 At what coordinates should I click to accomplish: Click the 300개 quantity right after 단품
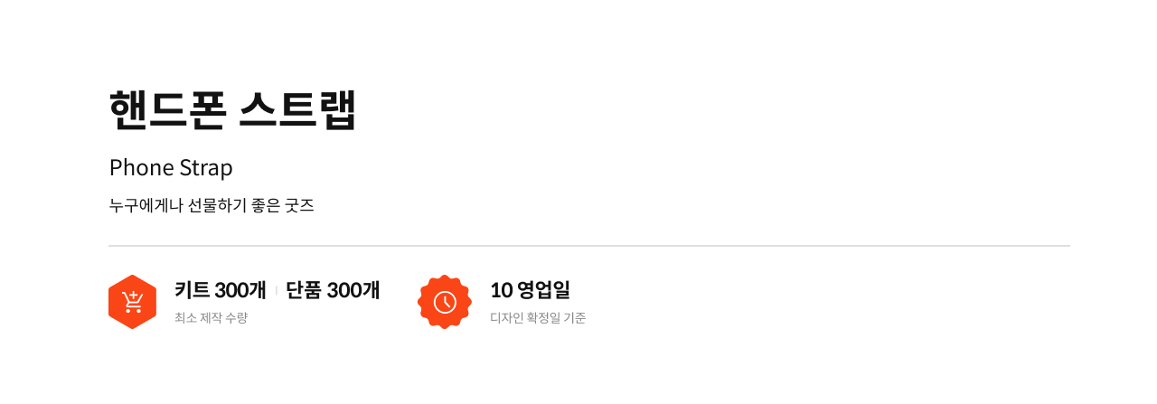point(353,290)
